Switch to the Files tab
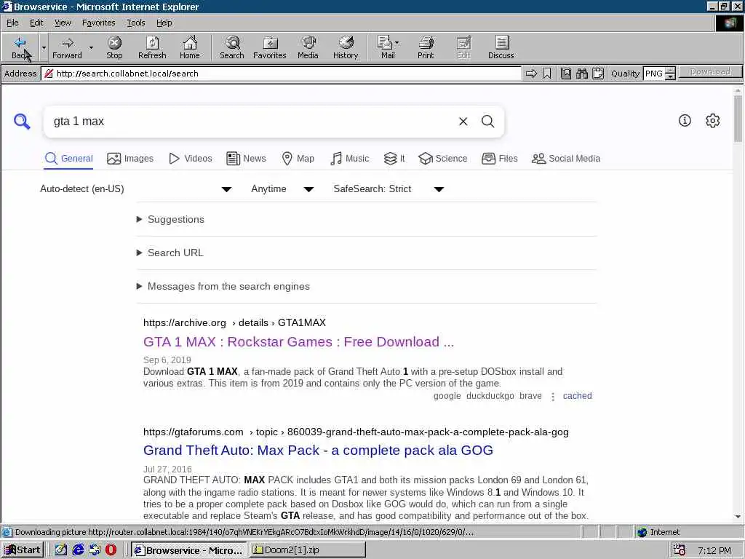The height and width of the screenshot is (559, 745). coord(499,158)
